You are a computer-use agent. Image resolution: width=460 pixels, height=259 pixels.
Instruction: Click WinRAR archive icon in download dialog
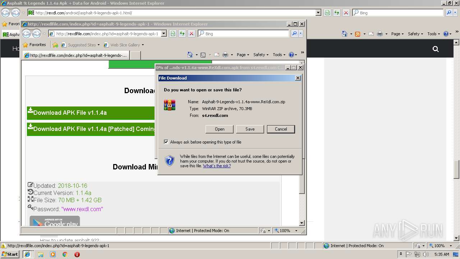(170, 105)
